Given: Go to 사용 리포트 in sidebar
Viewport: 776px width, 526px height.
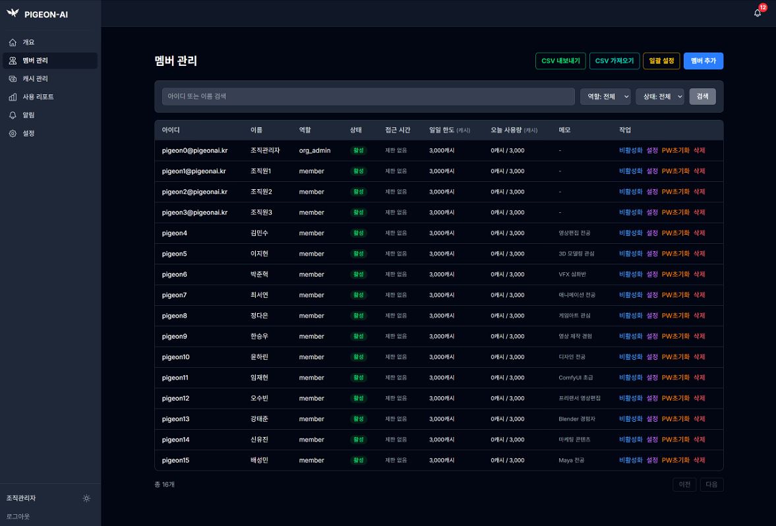Looking at the screenshot, I should 38,97.
